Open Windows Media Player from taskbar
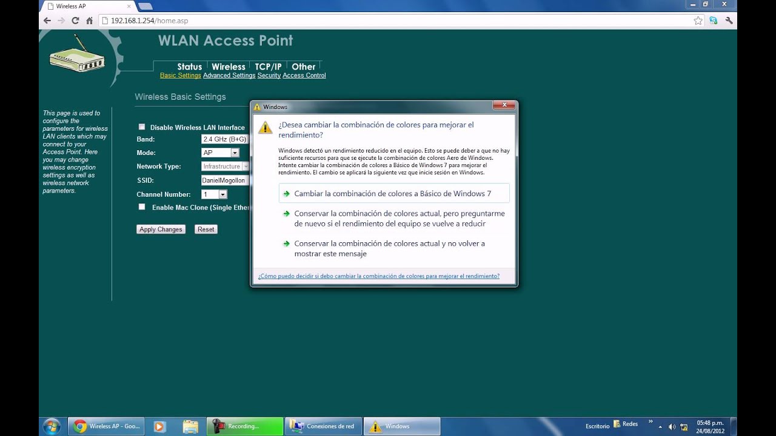The width and height of the screenshot is (776, 436). pos(159,426)
